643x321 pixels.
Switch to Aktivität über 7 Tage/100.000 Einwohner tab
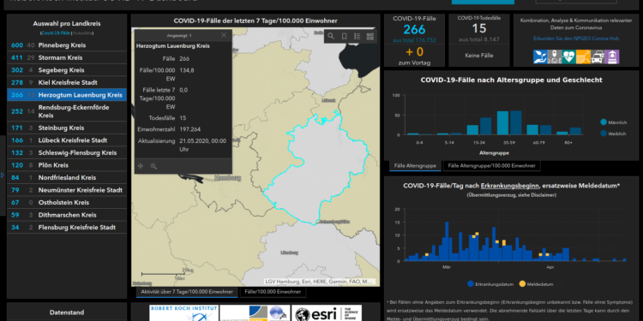click(x=187, y=292)
